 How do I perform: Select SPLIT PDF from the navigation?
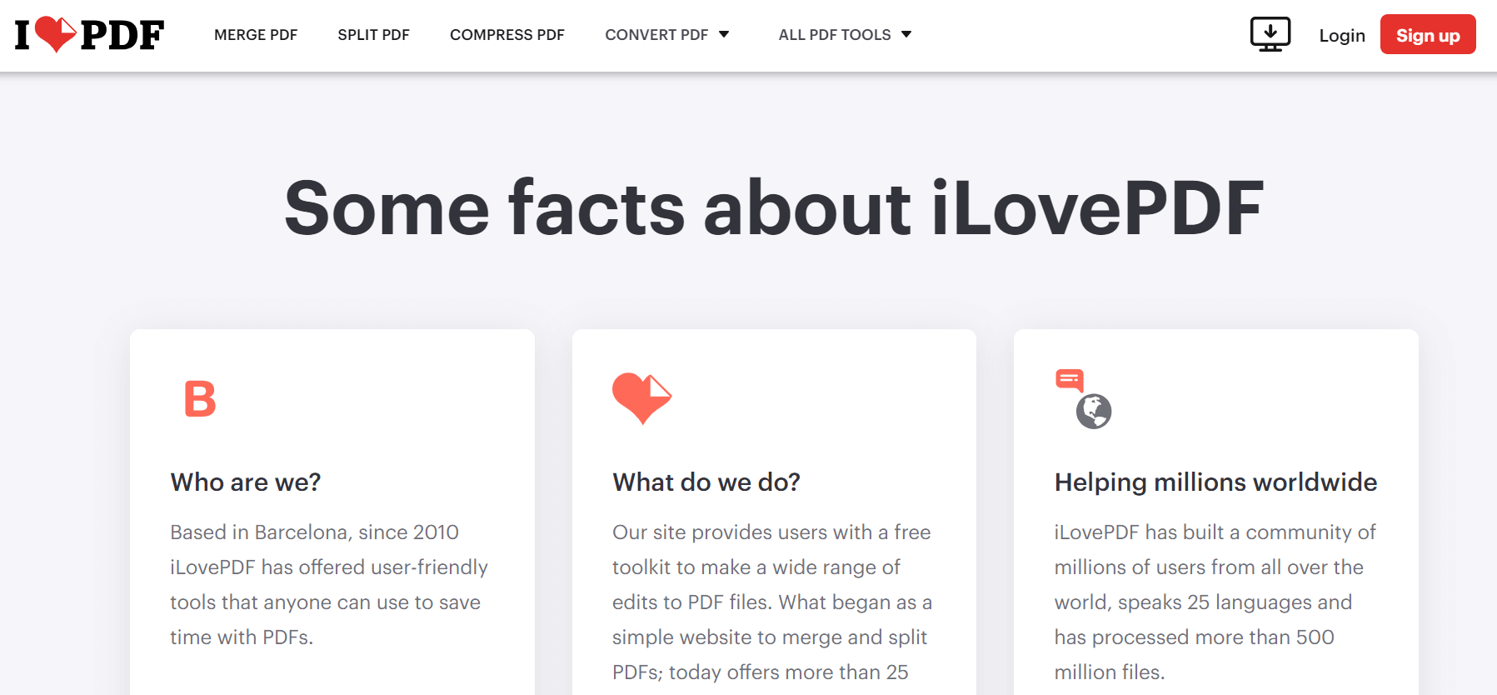pyautogui.click(x=373, y=34)
